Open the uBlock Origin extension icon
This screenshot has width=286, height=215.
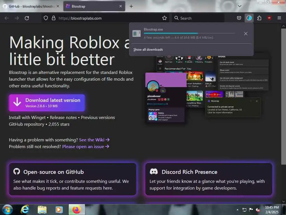pyautogui.click(x=269, y=18)
